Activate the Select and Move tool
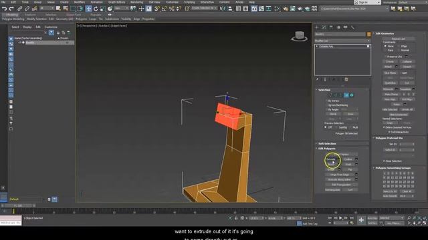This screenshot has height=240, width=428. point(88,9)
